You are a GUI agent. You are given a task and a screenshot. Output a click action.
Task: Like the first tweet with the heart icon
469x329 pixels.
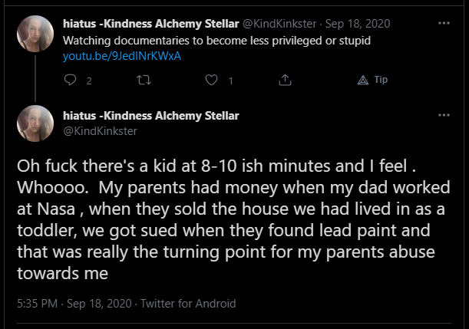(211, 80)
